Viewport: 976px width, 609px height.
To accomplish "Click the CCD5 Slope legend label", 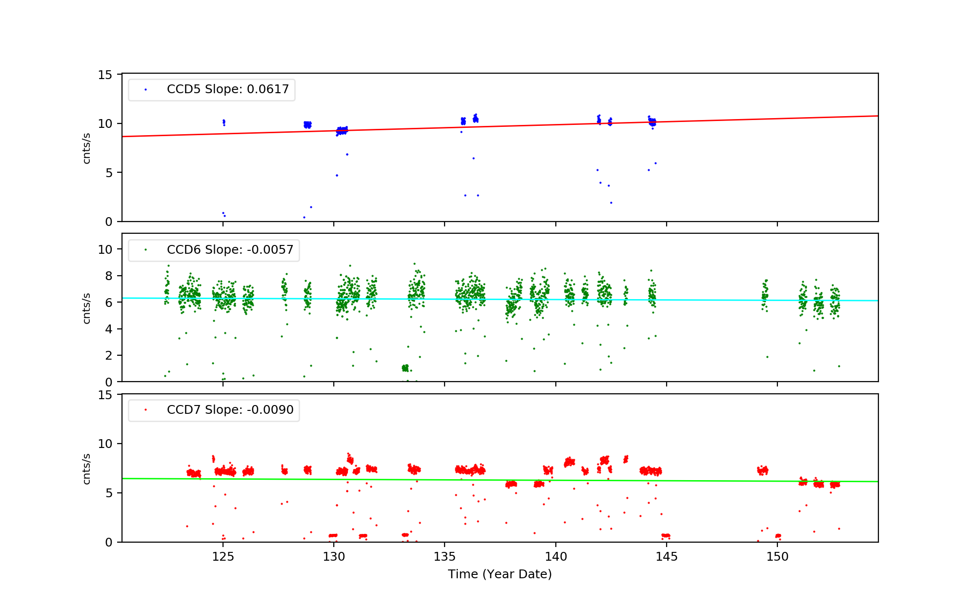I will 227,89.
